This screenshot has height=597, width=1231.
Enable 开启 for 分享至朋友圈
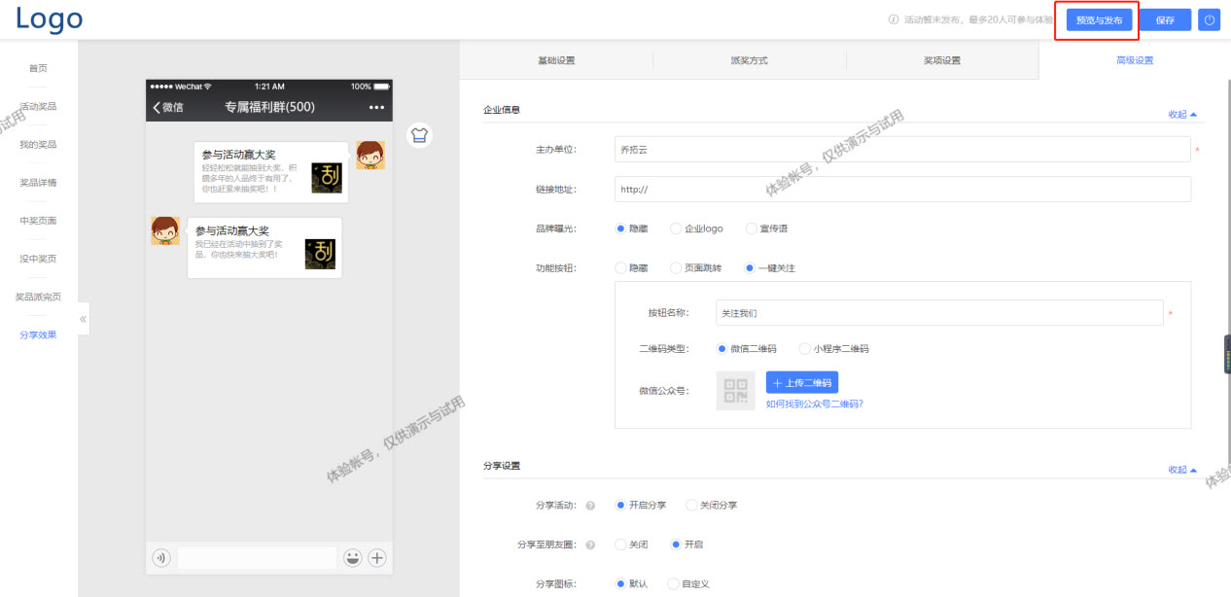[675, 544]
